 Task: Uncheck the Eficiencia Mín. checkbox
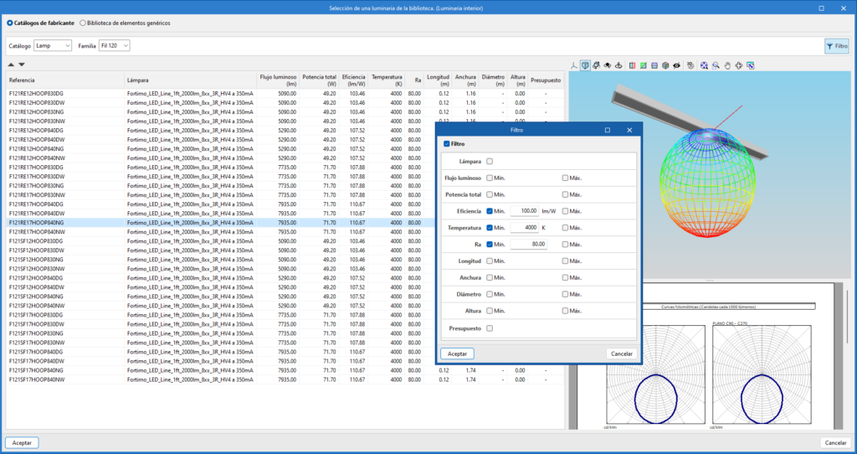[490, 211]
